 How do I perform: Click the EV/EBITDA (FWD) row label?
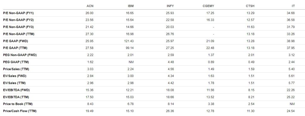tap(16, 90)
